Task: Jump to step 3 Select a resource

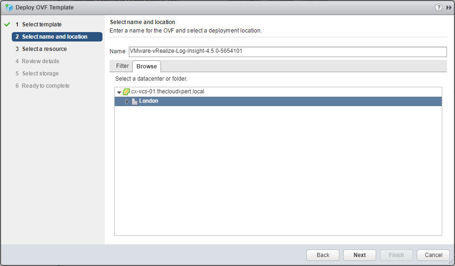Action: [44, 49]
